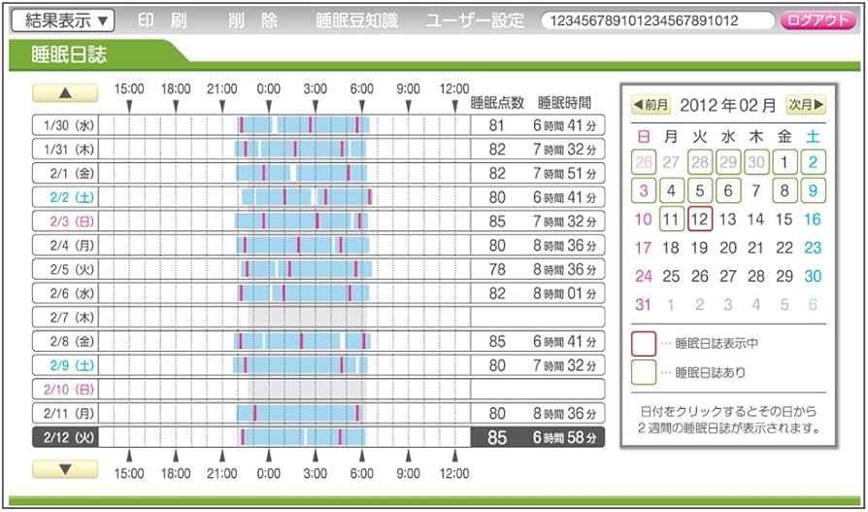Click calendar day 31 in the last row
The image size is (868, 512).
click(644, 304)
